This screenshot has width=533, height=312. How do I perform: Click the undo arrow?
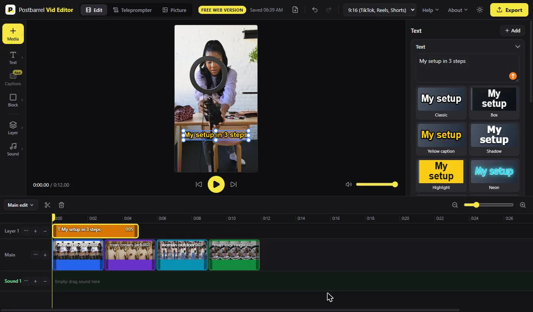click(315, 10)
